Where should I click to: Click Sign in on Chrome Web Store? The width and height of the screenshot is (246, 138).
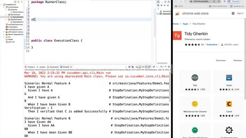240,13
